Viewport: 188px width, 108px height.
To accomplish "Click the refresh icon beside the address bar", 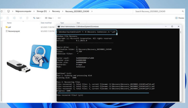I will pos(2,11).
